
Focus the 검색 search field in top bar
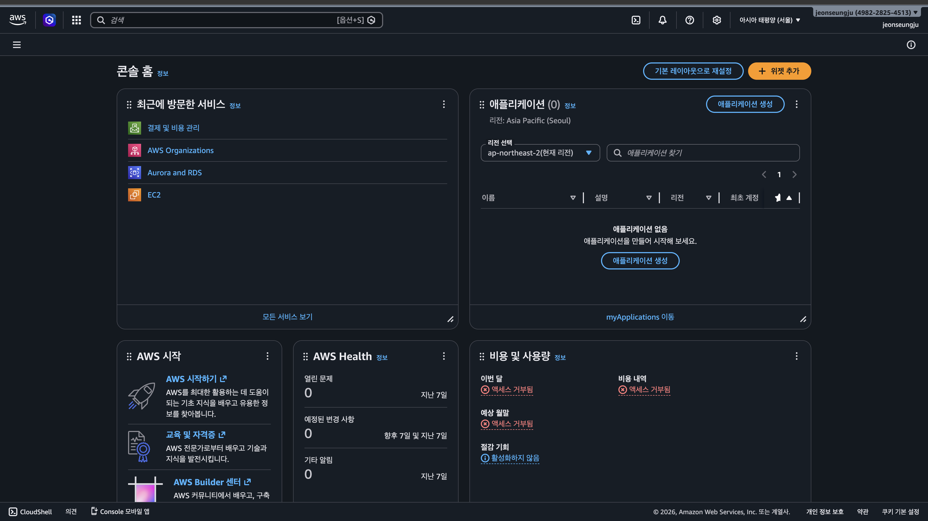click(x=236, y=20)
